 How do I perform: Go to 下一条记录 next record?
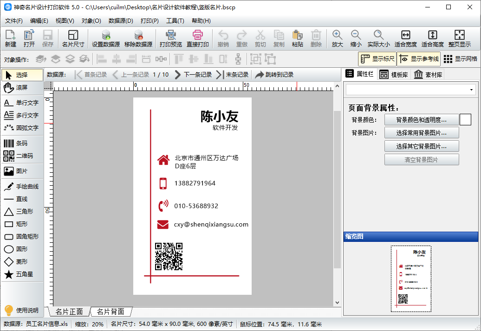[x=193, y=75]
